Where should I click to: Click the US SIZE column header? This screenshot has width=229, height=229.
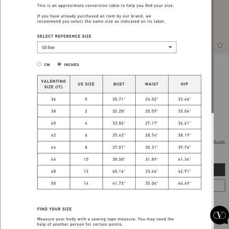point(86,84)
